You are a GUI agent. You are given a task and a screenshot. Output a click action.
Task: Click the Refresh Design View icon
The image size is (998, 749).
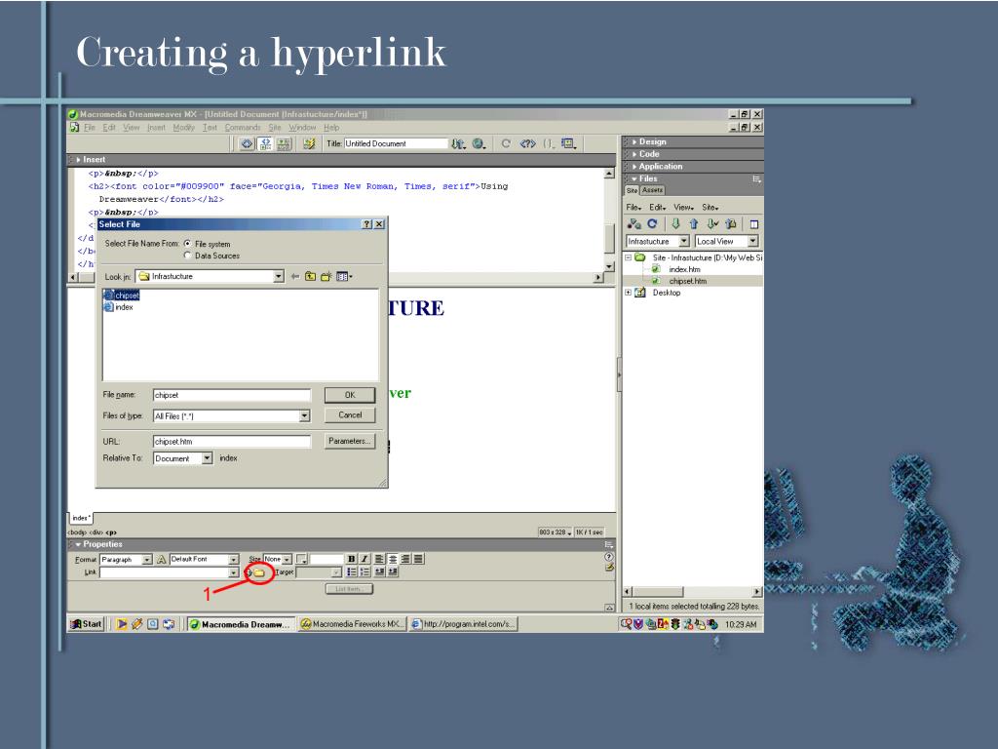(x=506, y=144)
